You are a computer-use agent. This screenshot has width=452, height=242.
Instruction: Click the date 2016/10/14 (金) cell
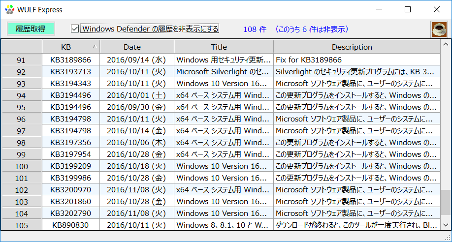(137, 130)
